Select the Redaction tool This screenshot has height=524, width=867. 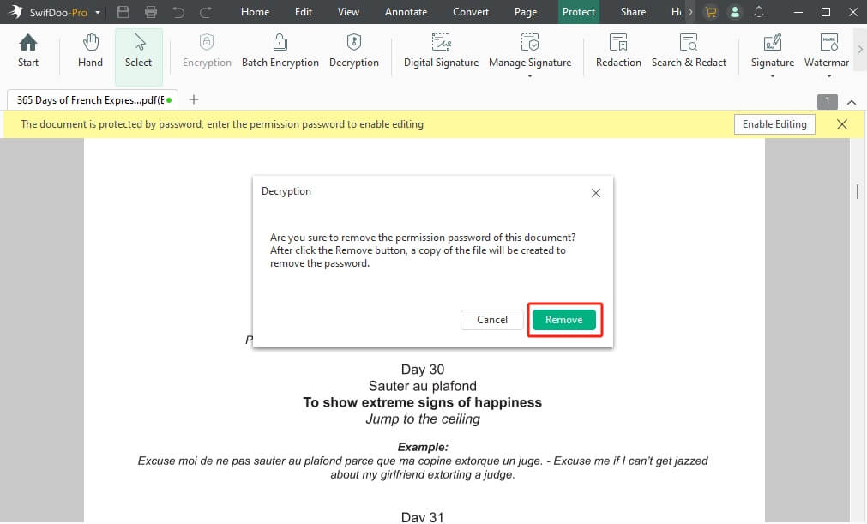click(x=618, y=51)
